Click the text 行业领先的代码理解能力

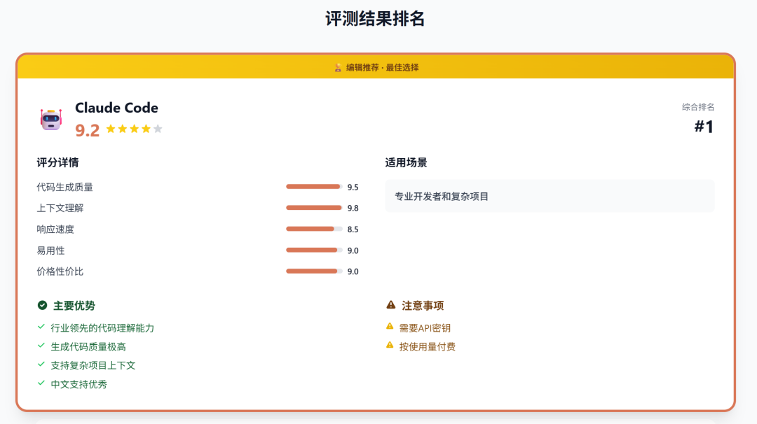click(102, 328)
